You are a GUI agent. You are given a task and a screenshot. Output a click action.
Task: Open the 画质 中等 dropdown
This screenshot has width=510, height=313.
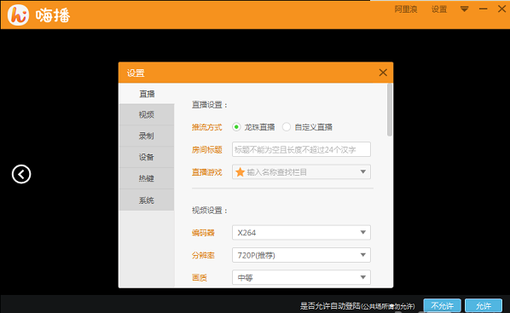point(301,277)
